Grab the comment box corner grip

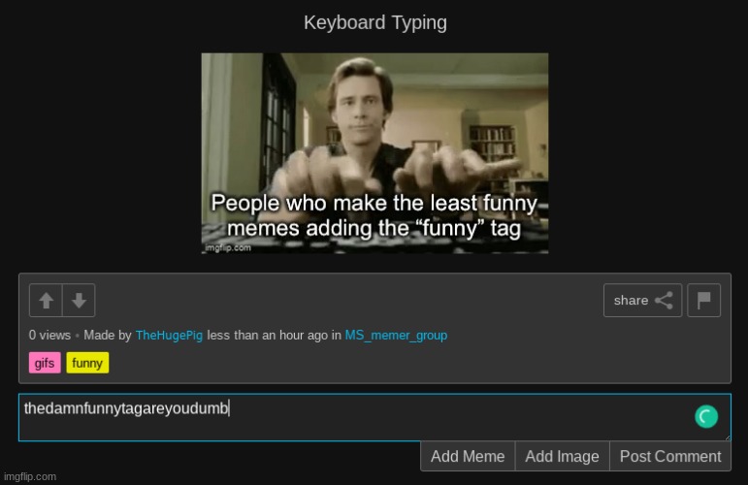pos(727,437)
